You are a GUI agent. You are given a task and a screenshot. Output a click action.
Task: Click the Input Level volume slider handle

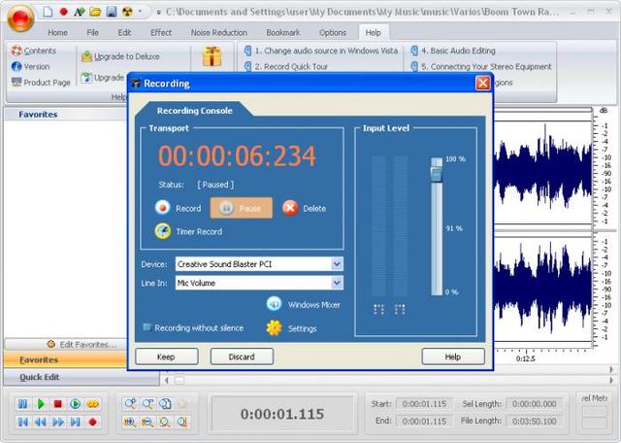pyautogui.click(x=437, y=173)
